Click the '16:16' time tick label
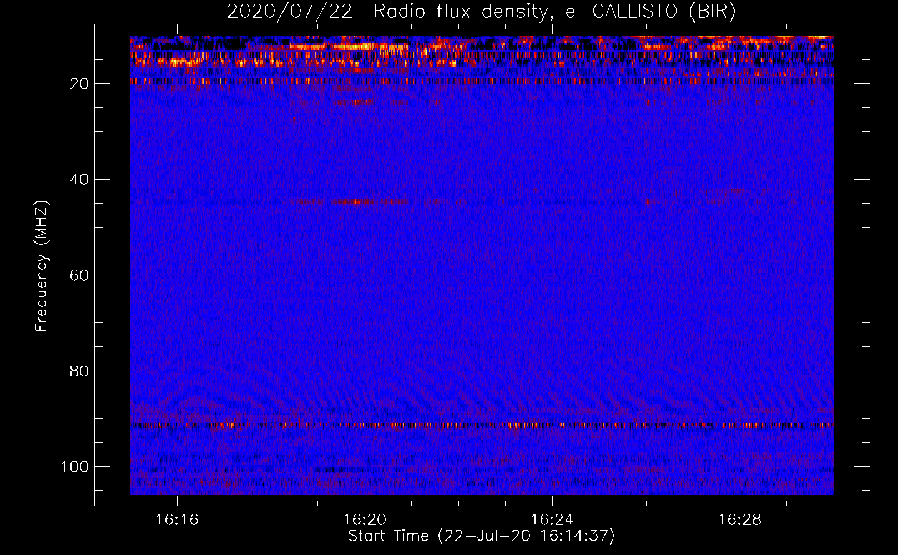Viewport: 898px width, 555px height. [177, 520]
